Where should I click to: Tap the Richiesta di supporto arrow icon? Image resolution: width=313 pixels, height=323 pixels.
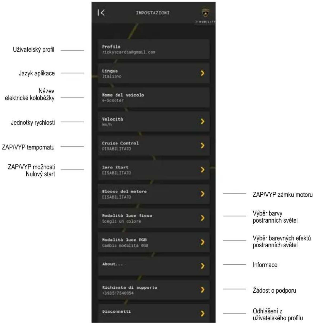tap(203, 290)
